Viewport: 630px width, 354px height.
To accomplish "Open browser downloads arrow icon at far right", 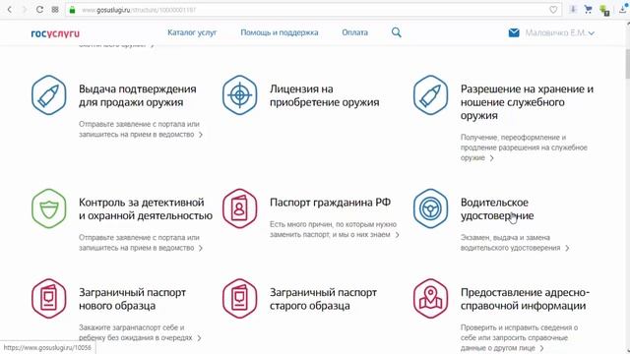I will [622, 10].
